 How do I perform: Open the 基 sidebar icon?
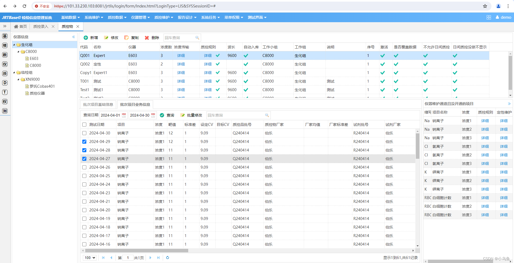point(5,36)
